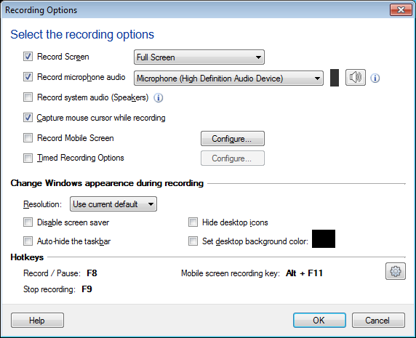Enable Record Mobile Screen checkbox
This screenshot has height=338, width=416.
click(28, 138)
